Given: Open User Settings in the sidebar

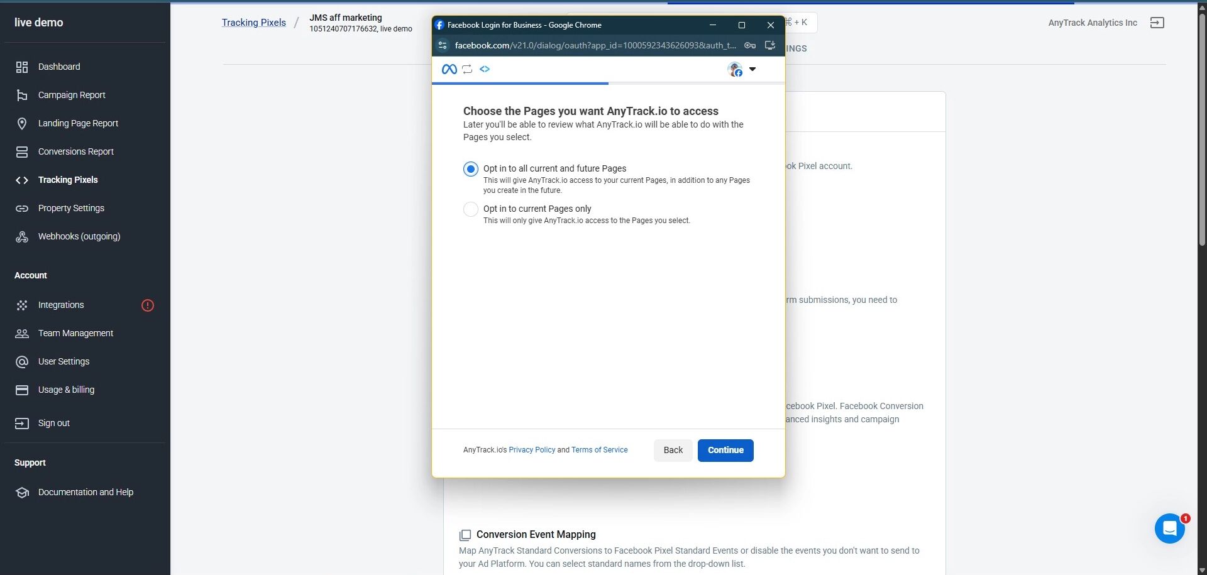Looking at the screenshot, I should coord(63,362).
